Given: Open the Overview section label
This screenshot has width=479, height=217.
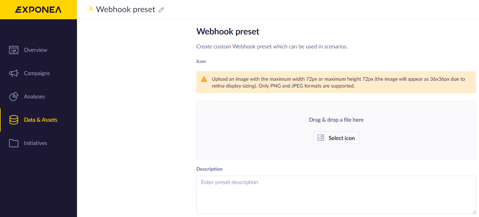Looking at the screenshot, I should coord(35,50).
